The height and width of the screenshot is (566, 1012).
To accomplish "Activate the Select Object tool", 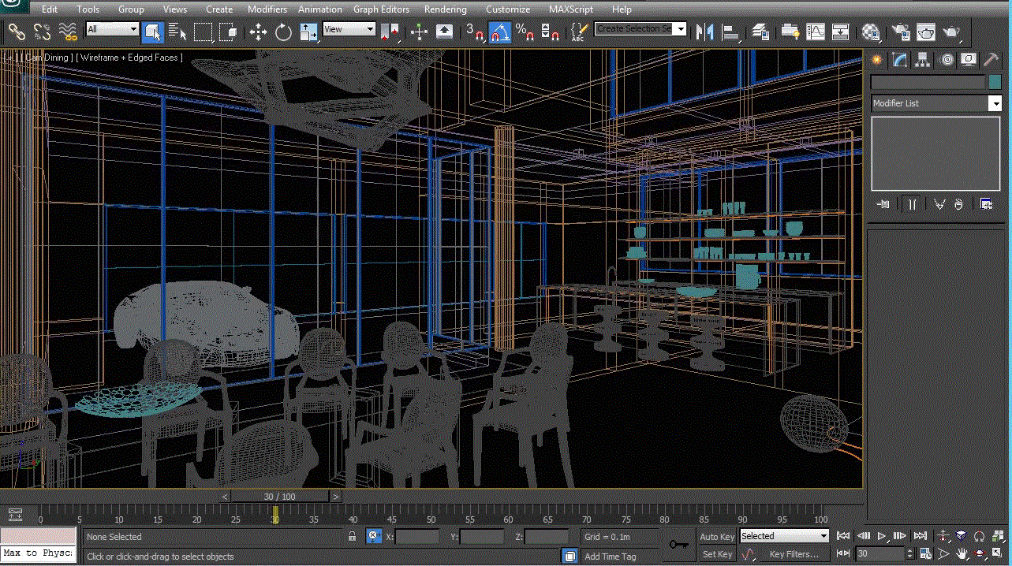I will [153, 32].
